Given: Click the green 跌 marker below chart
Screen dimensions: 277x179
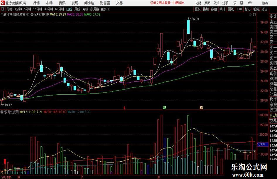Looking at the screenshot, I should click(165, 107).
